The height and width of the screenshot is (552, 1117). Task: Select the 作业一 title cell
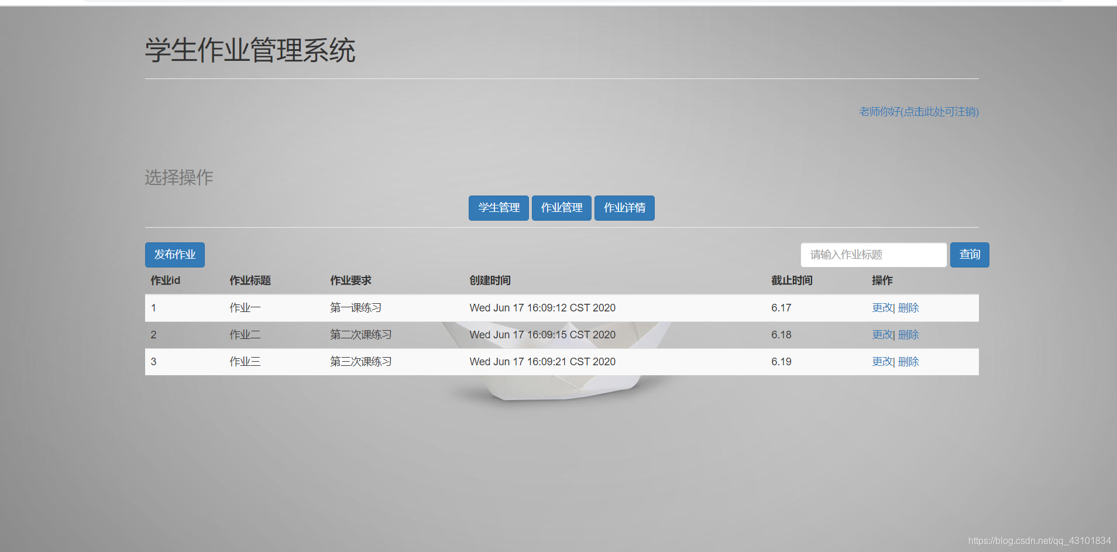pyautogui.click(x=245, y=308)
